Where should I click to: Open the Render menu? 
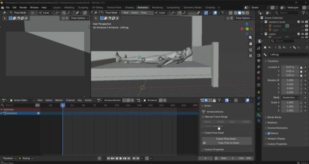tap(23, 7)
